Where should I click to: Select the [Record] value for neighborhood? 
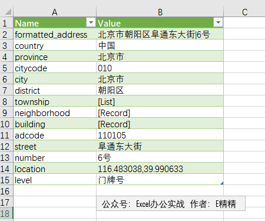[x=160, y=113]
